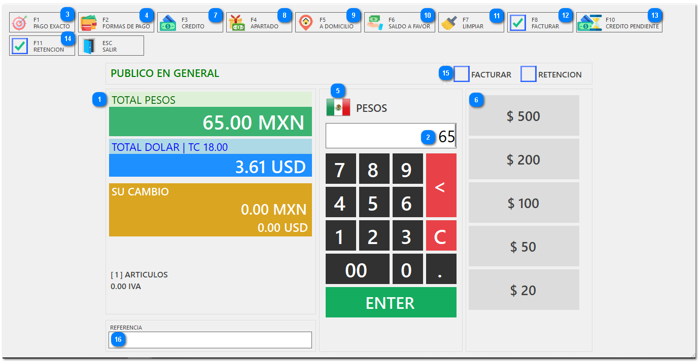This screenshot has width=700, height=363.
Task: Select the $20 quick amount
Action: tap(523, 289)
